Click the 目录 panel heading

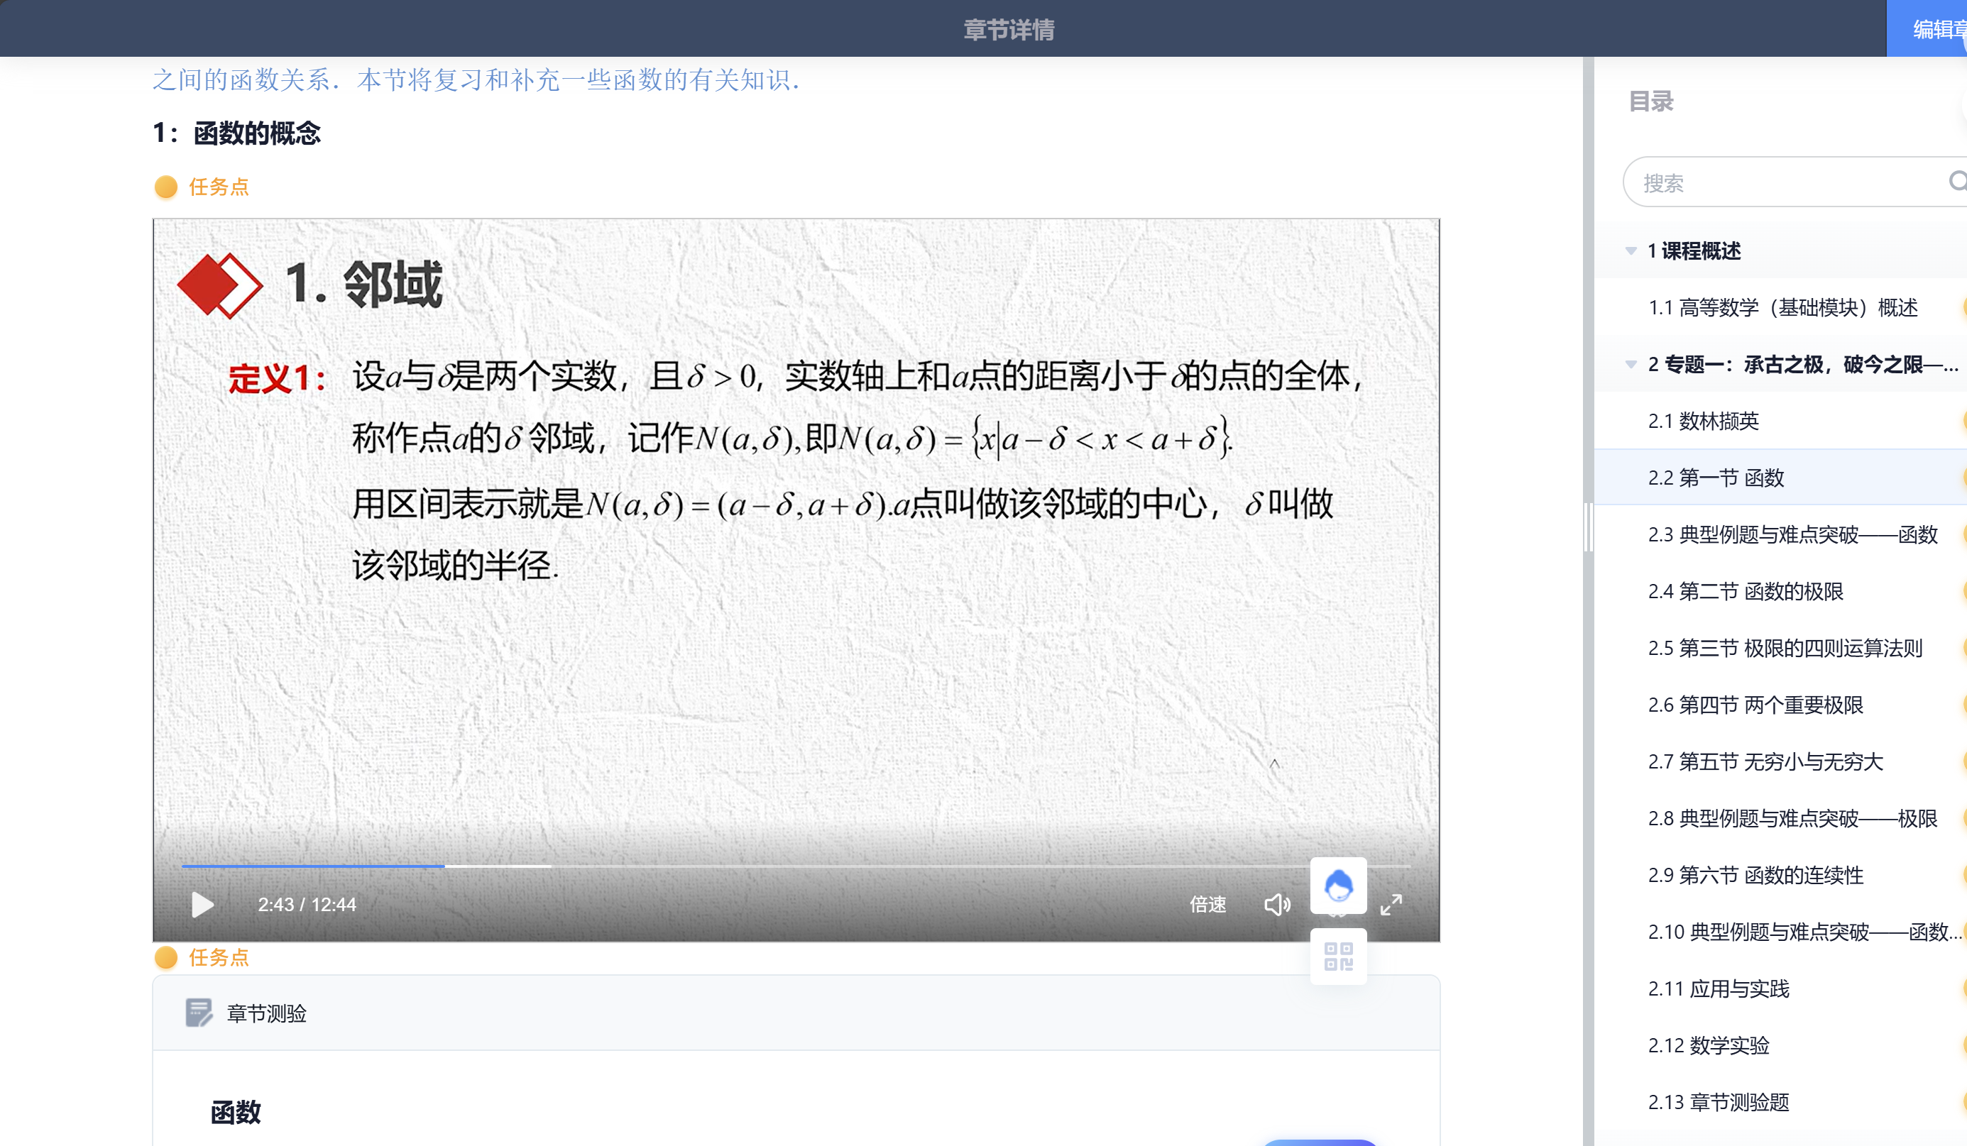[x=1651, y=101]
